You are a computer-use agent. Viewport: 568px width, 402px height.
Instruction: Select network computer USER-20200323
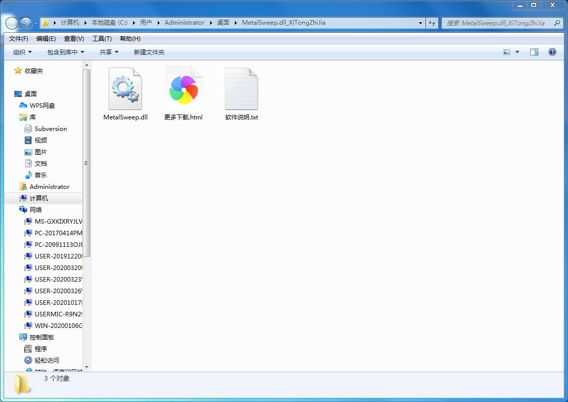coord(58,279)
